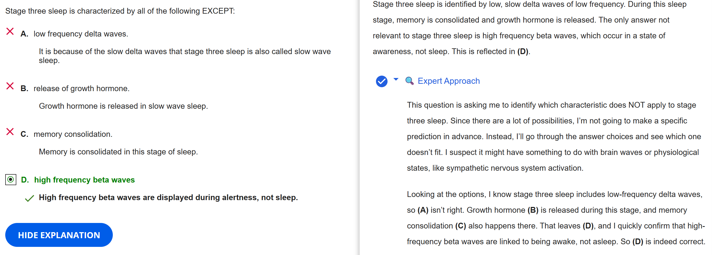Click the red X beside answer B

(10, 86)
